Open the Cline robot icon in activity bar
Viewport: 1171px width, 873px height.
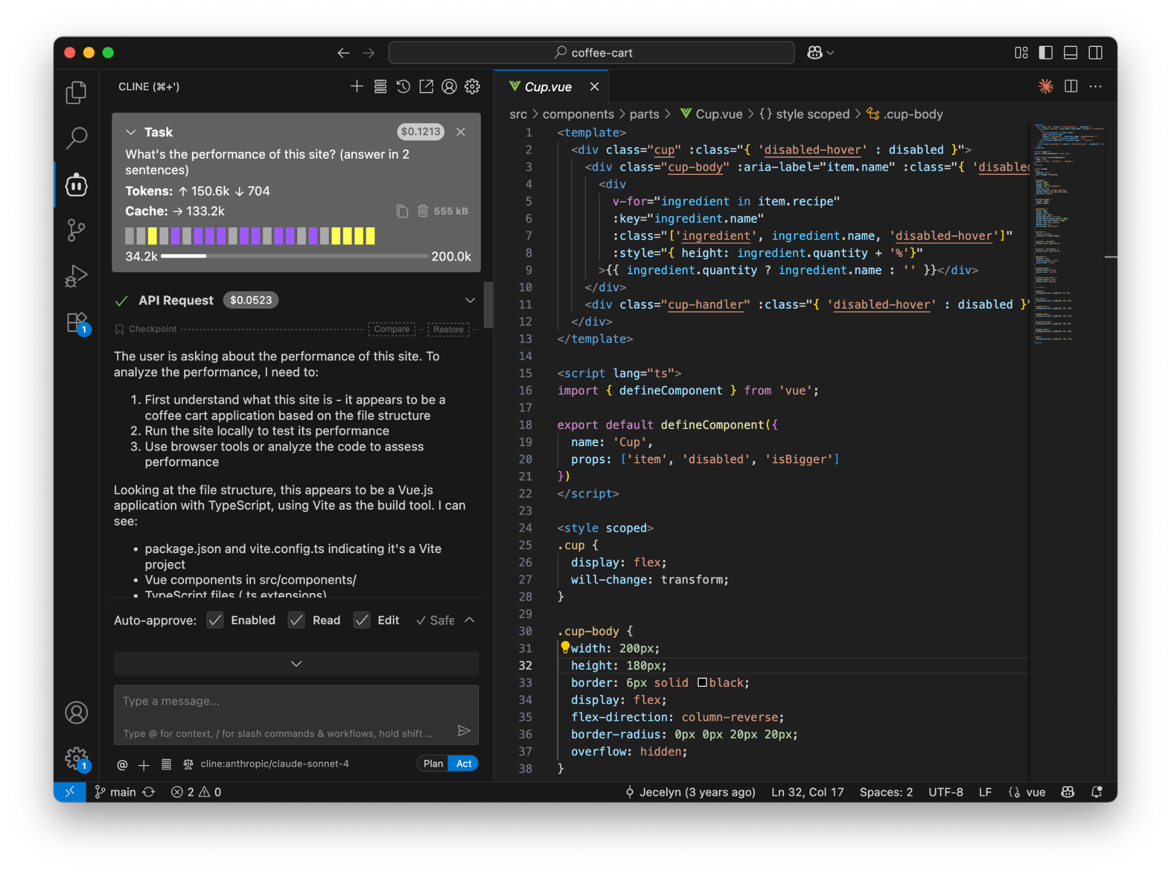click(76, 185)
